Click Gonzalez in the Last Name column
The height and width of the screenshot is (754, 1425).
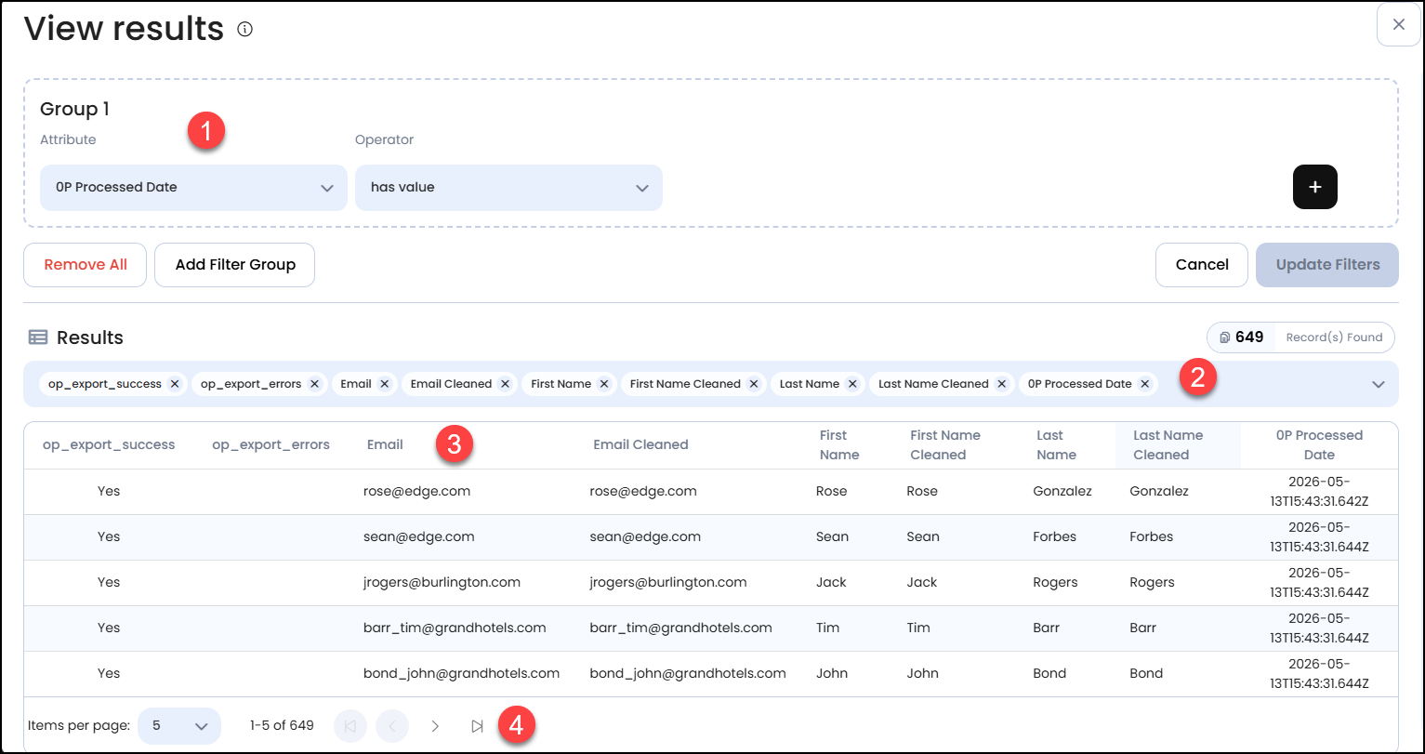(1062, 491)
